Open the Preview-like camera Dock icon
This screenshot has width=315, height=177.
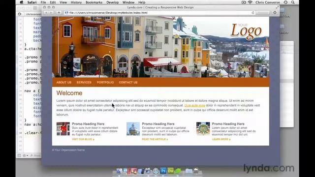[148, 171]
